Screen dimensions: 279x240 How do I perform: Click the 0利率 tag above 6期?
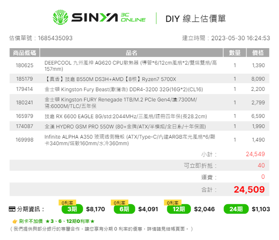(120, 203)
